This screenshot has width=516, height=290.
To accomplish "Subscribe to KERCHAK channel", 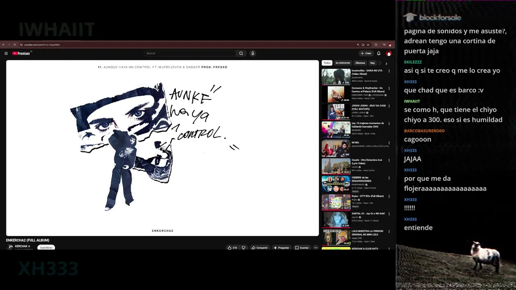I will (x=46, y=248).
